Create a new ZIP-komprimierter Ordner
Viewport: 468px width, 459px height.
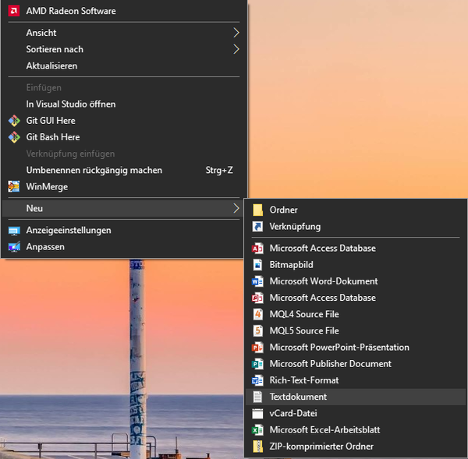click(x=321, y=447)
